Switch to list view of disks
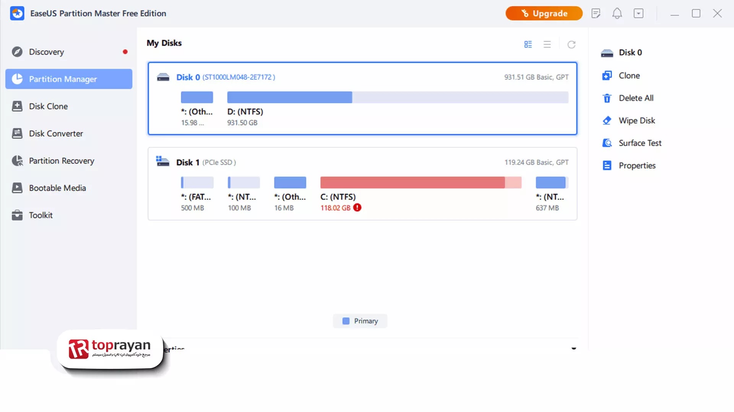734x412 pixels. pos(547,45)
